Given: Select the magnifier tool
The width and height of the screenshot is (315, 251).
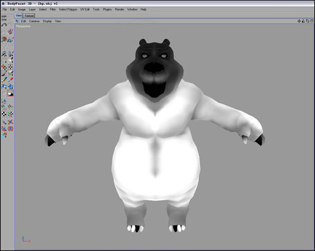Looking at the screenshot, I should [4, 54].
